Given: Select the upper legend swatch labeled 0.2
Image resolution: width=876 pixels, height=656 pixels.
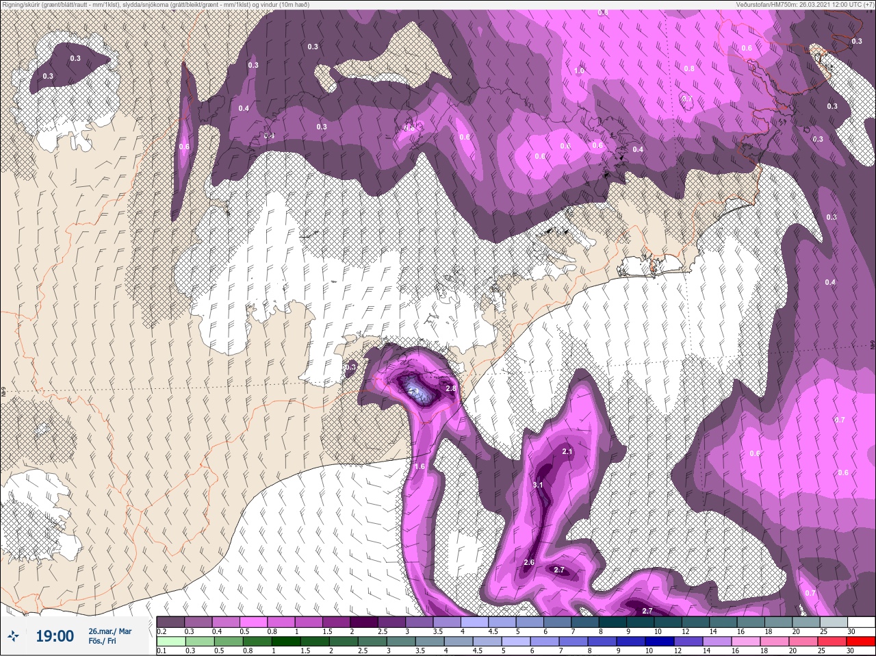Looking at the screenshot, I should click(x=170, y=622).
